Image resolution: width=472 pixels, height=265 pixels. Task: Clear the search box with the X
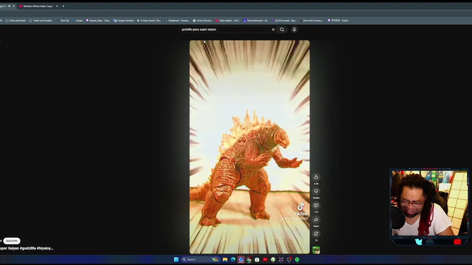pyautogui.click(x=273, y=29)
